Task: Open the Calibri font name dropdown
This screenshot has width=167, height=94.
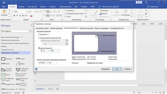Action: pyautogui.click(x=26, y=11)
